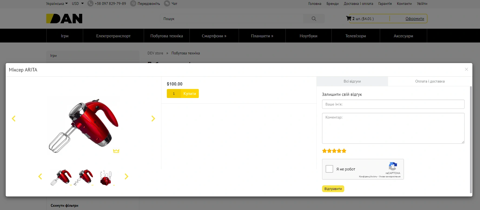
Task: Click the phone call icon
Action: coord(90,4)
